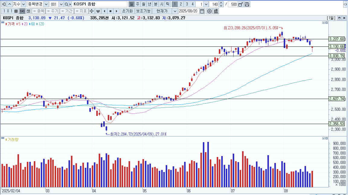
Task: Click the price pane's small maximize icon
Action: click(x=324, y=23)
